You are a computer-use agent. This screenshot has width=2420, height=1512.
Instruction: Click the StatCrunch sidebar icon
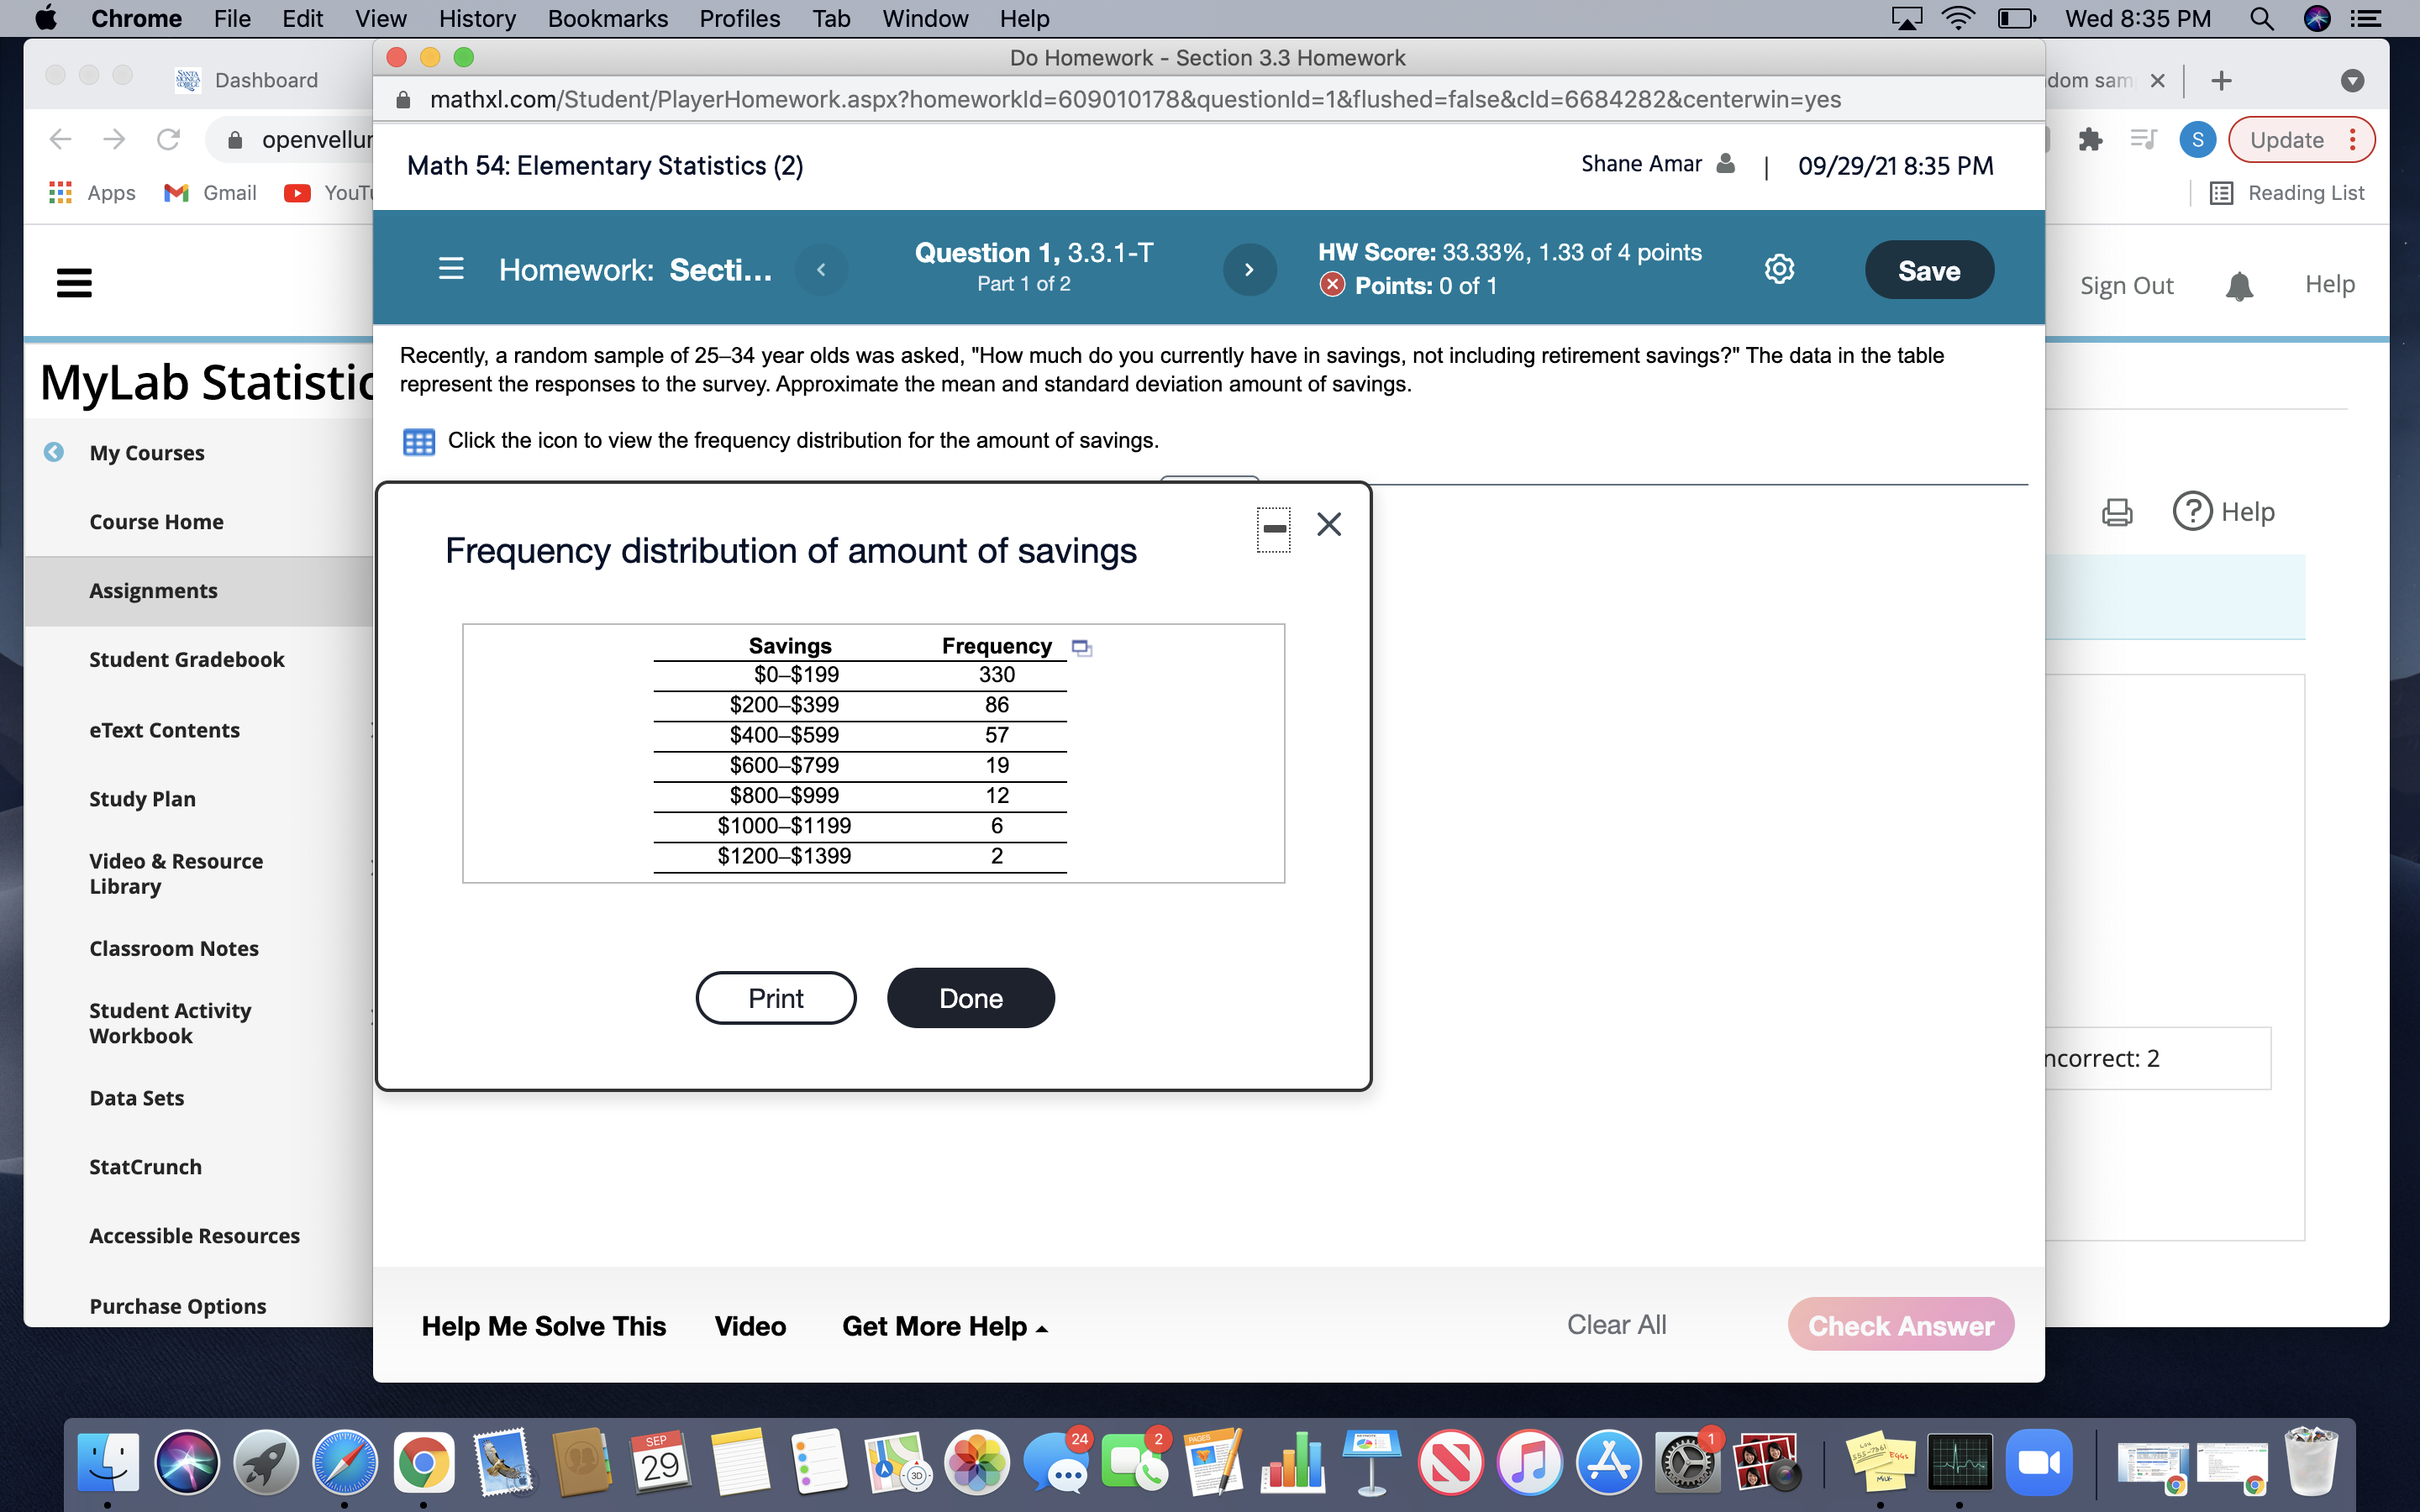145,1165
